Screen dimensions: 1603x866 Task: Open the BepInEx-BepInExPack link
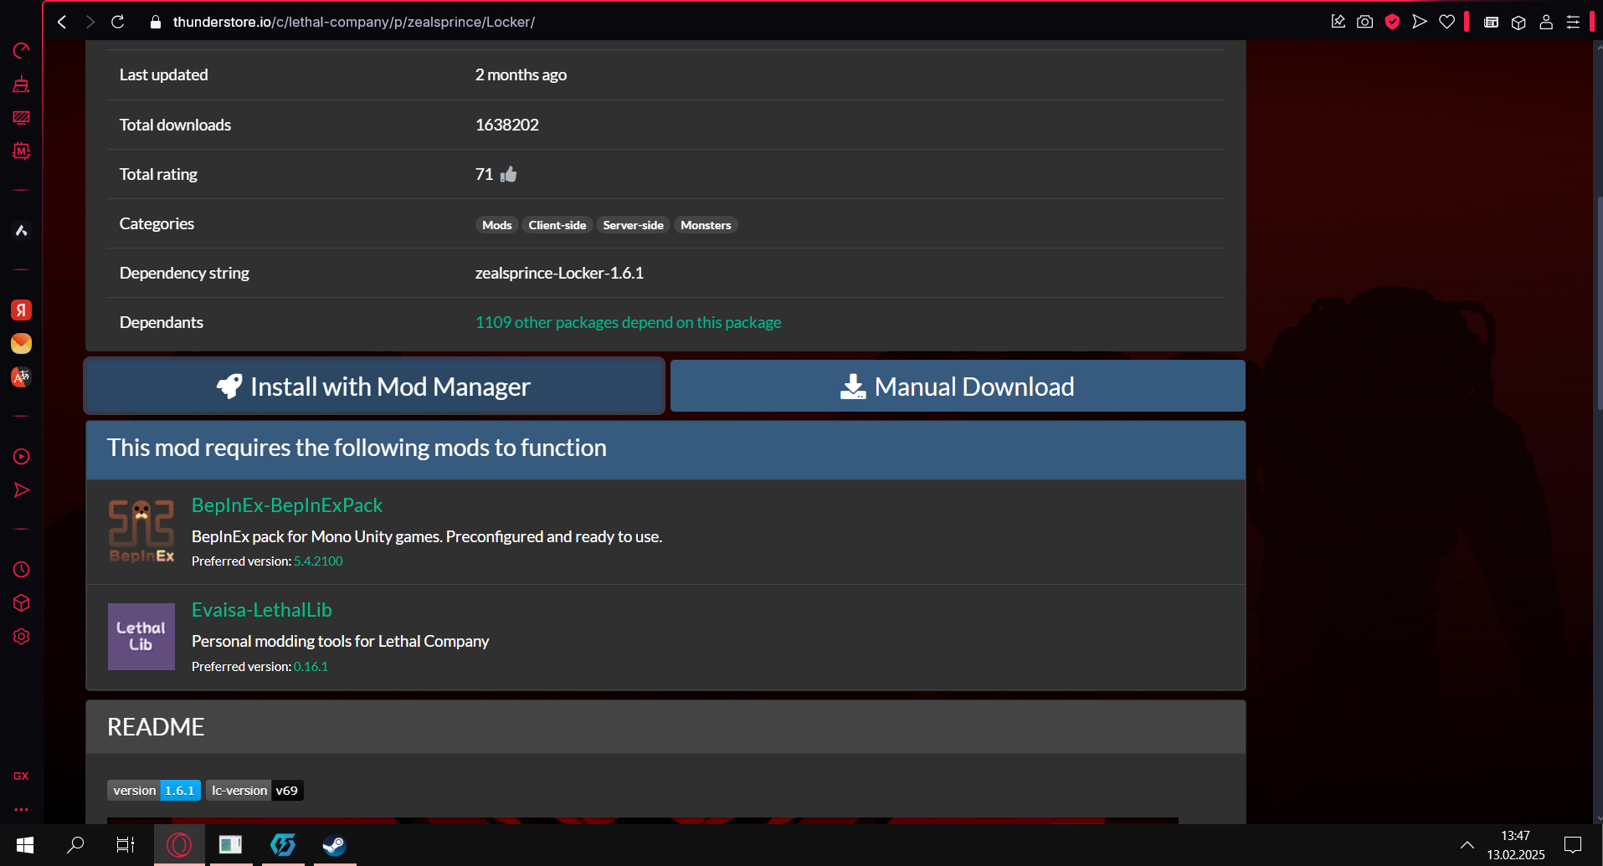287,505
